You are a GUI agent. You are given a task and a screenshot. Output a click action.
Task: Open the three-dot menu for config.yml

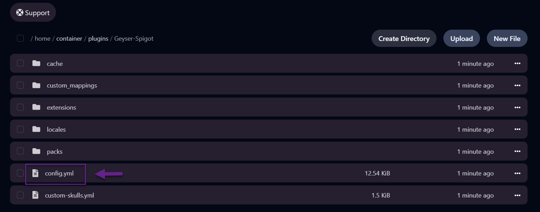coord(517,173)
